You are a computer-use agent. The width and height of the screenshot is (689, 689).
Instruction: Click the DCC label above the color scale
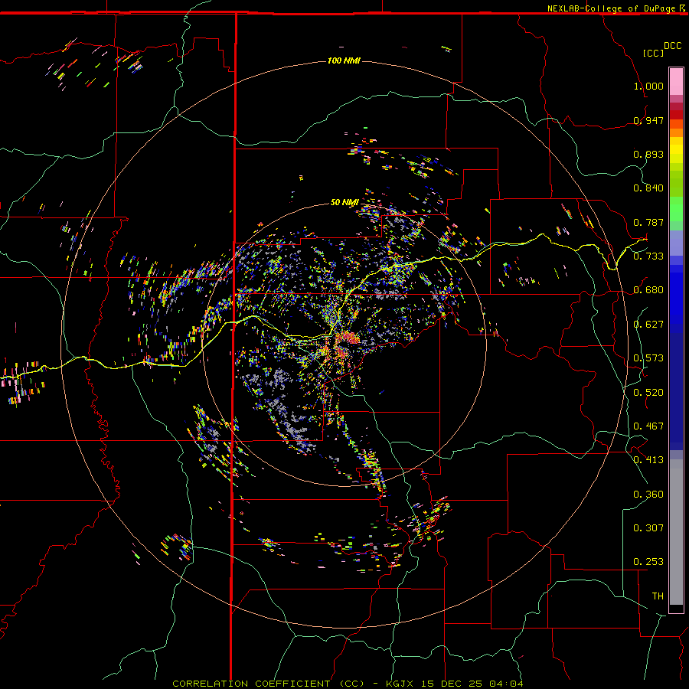(x=672, y=46)
